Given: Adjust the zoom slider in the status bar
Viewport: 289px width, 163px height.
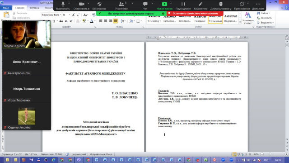Looking at the screenshot, I should tap(270, 154).
